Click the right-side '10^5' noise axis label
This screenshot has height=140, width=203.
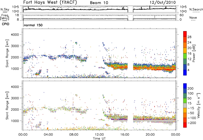pos(183,7)
